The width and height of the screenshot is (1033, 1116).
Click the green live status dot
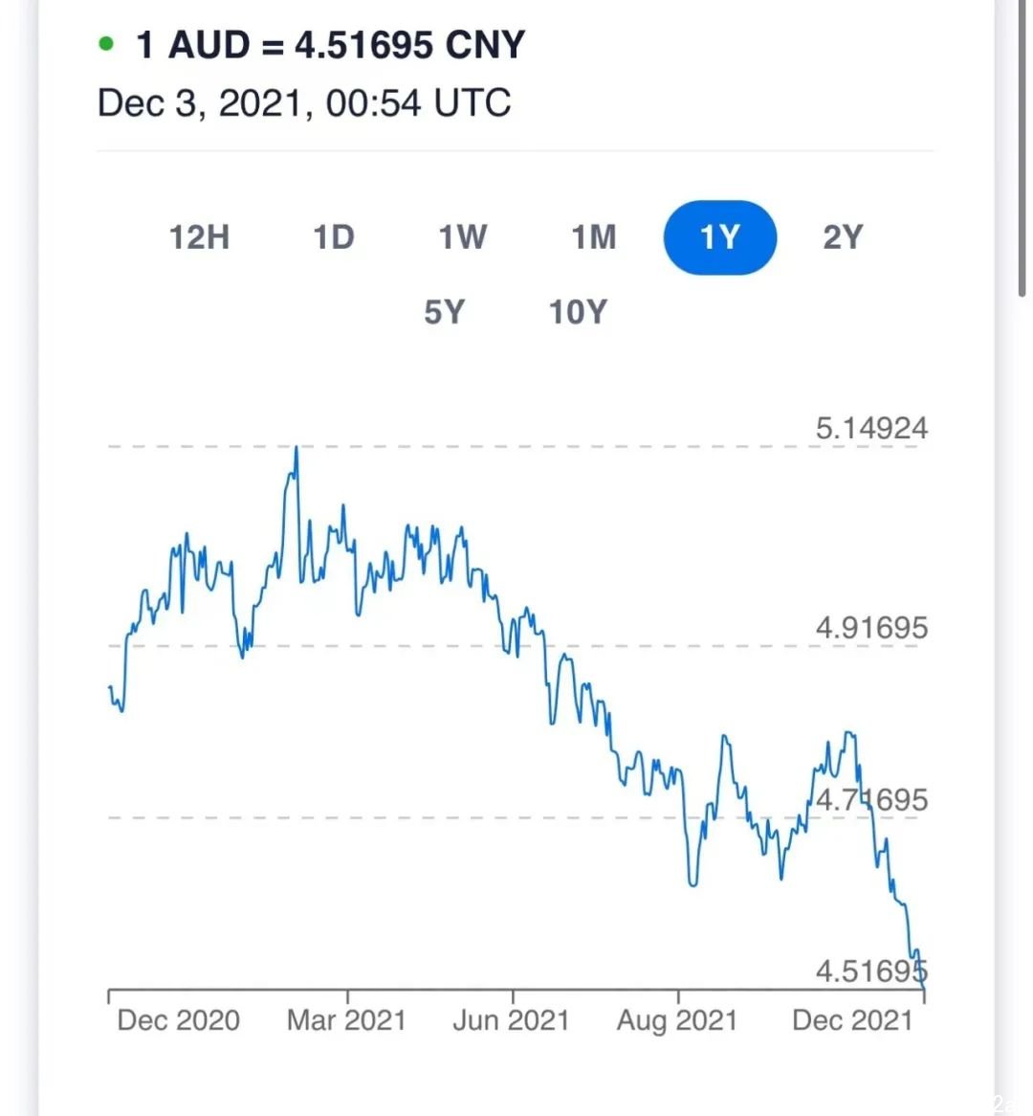coord(106,44)
